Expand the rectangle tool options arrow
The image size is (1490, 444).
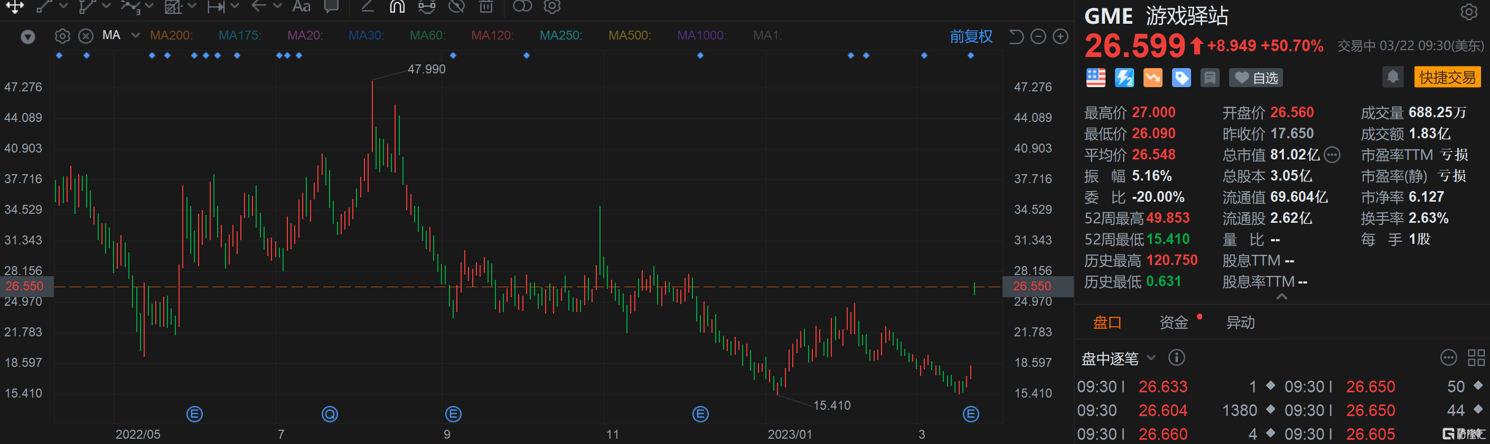tap(192, 6)
